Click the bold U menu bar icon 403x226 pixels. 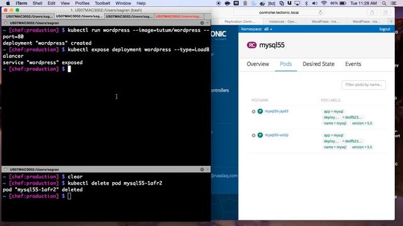click(x=290, y=3)
